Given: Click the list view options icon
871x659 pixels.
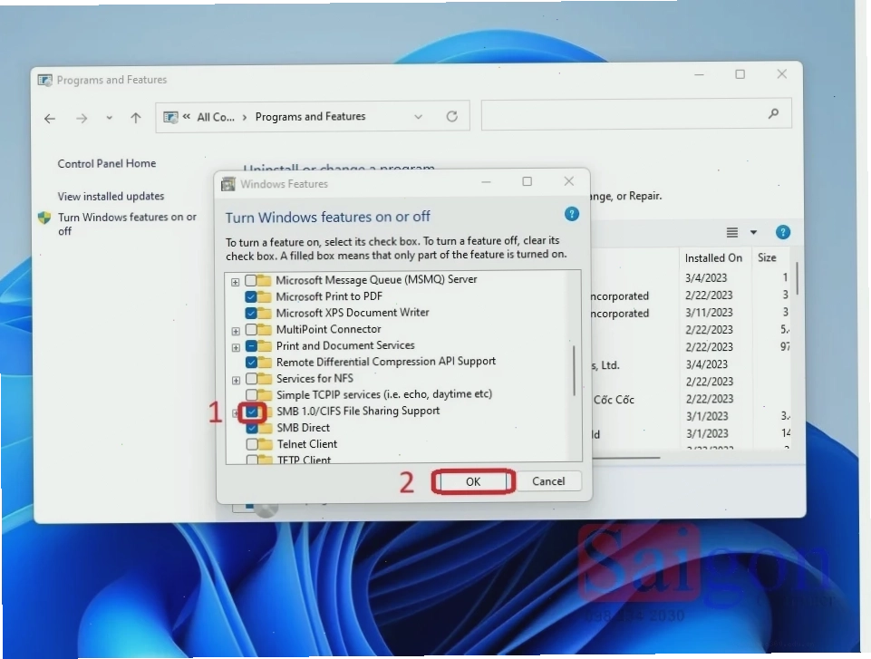Looking at the screenshot, I should (732, 232).
